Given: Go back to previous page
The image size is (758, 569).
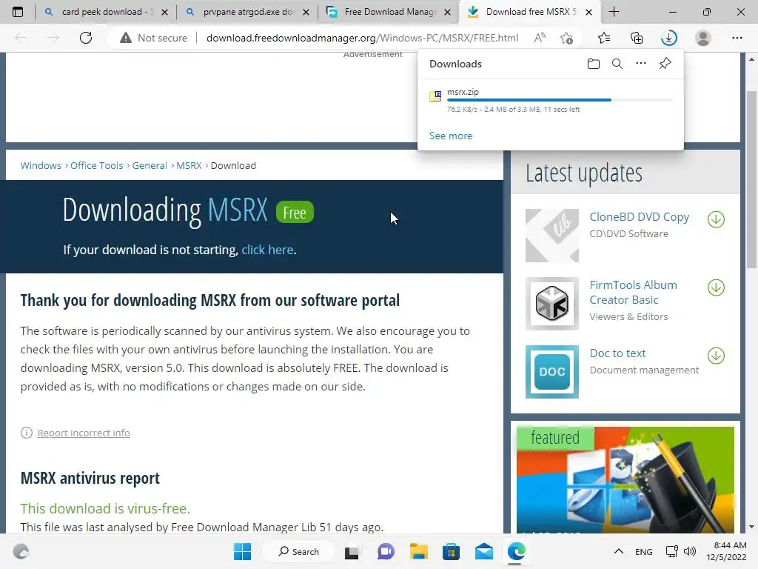Looking at the screenshot, I should [21, 38].
